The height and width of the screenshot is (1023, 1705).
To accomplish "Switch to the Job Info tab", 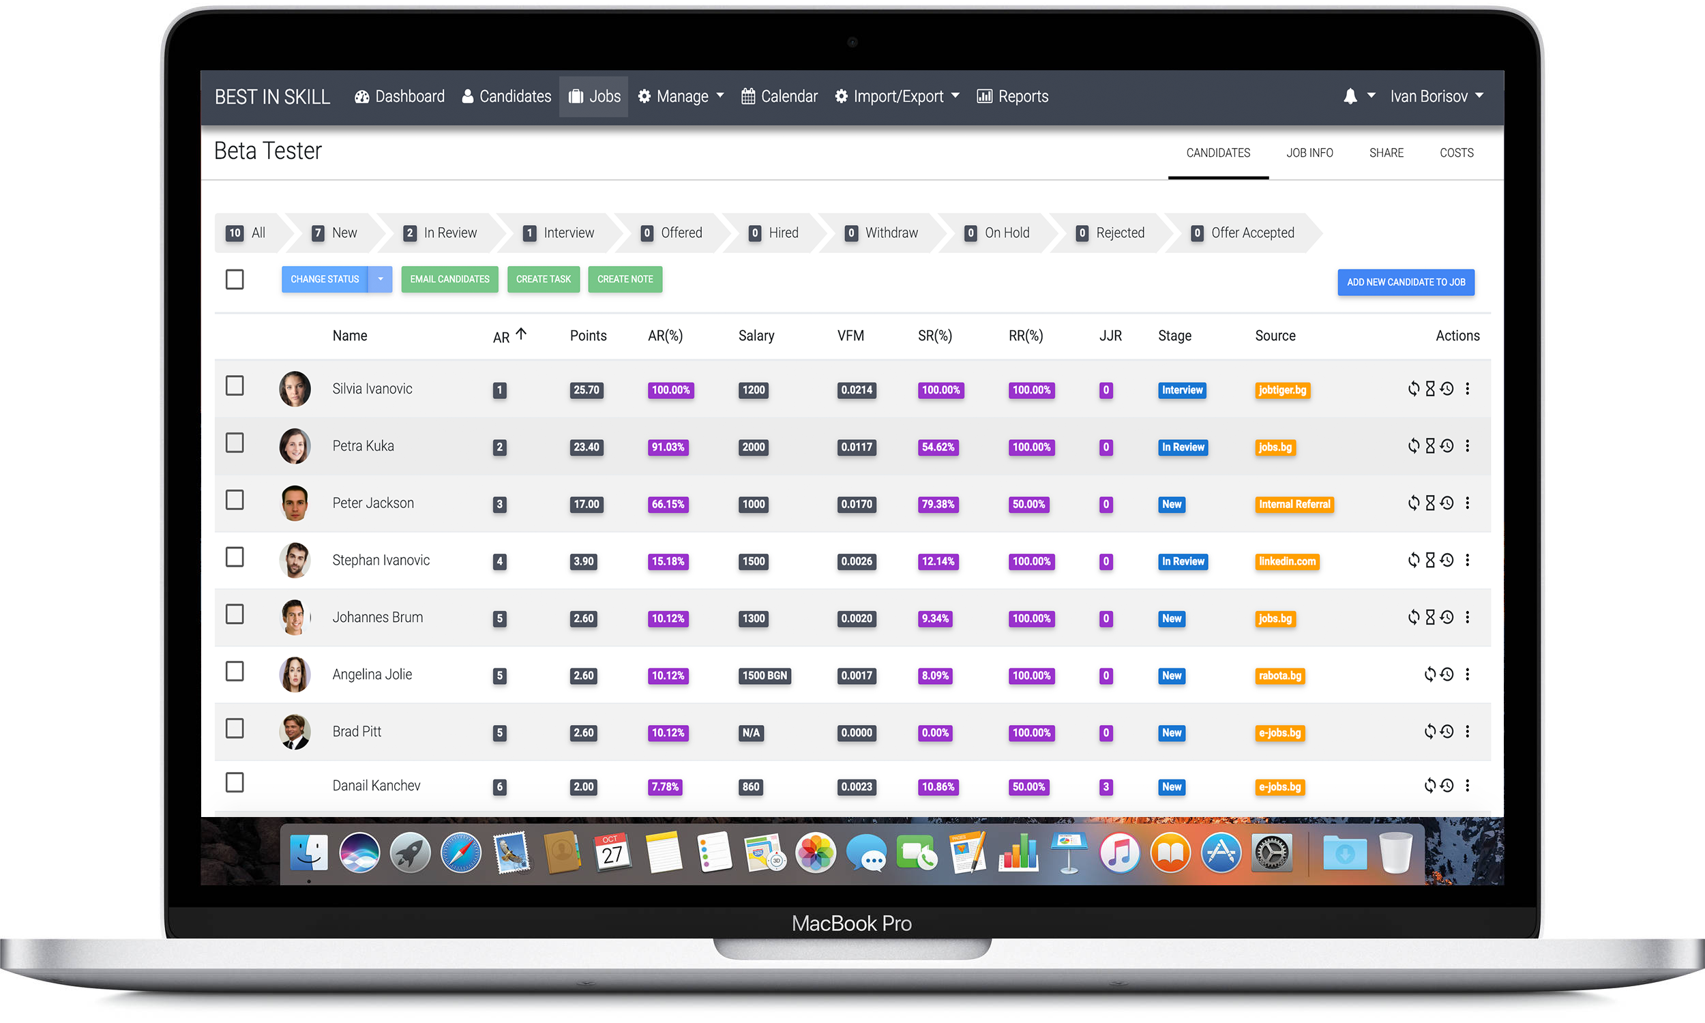I will pyautogui.click(x=1309, y=153).
